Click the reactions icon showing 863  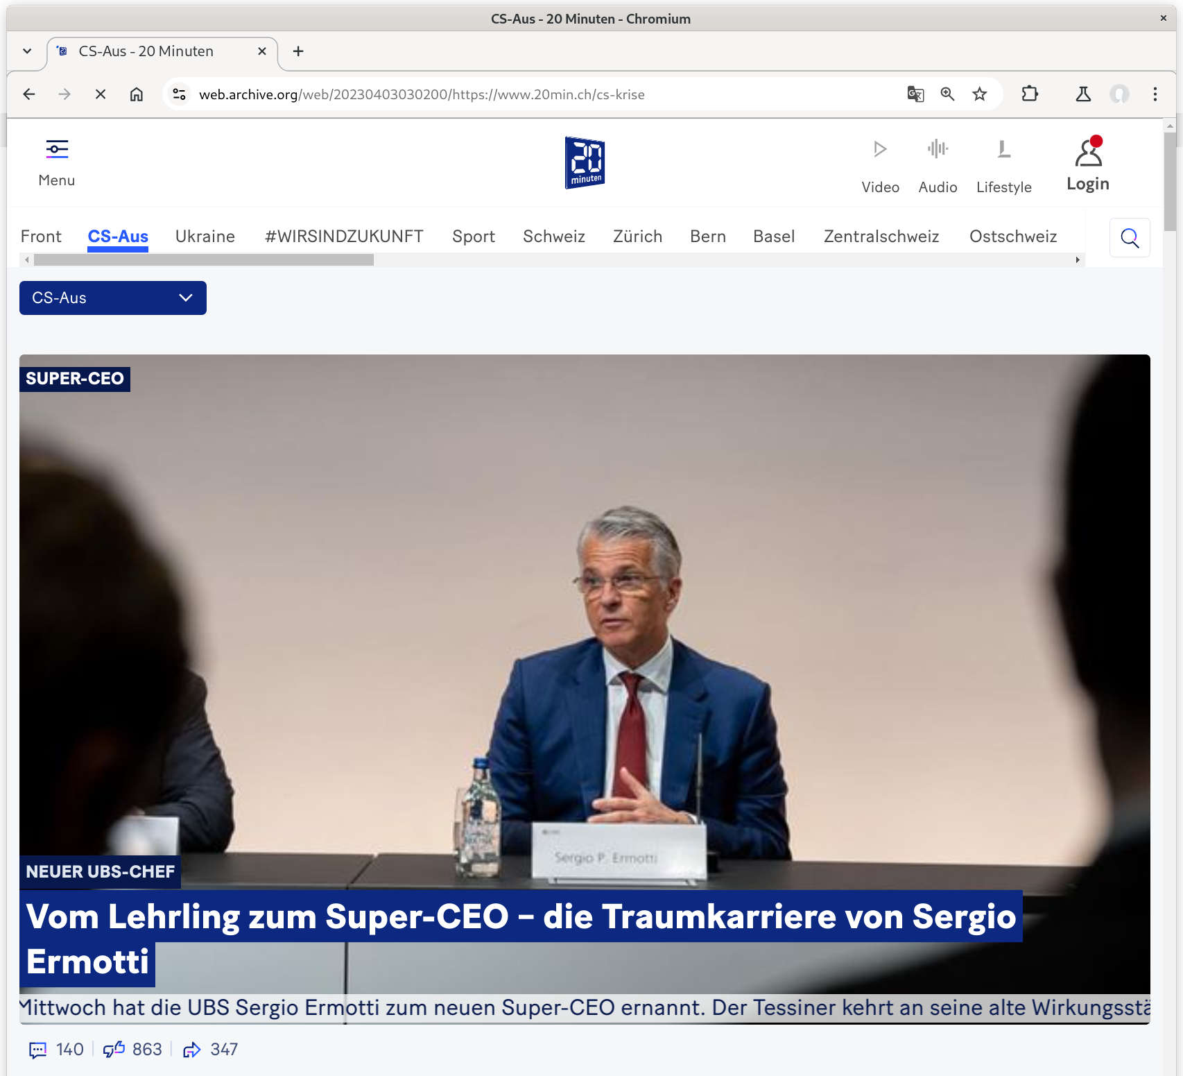coord(114,1049)
